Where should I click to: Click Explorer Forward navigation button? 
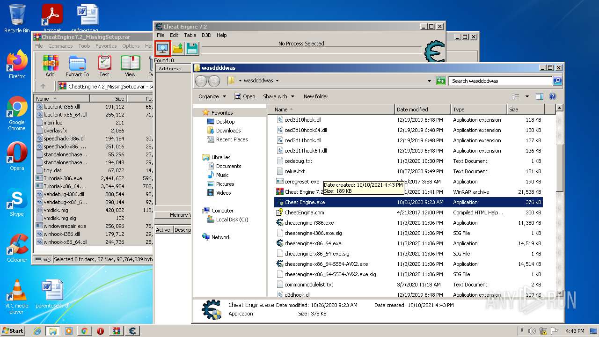pos(214,81)
